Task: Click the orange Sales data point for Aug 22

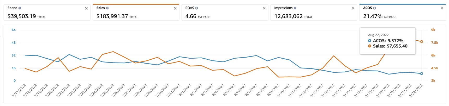Action: point(421,42)
